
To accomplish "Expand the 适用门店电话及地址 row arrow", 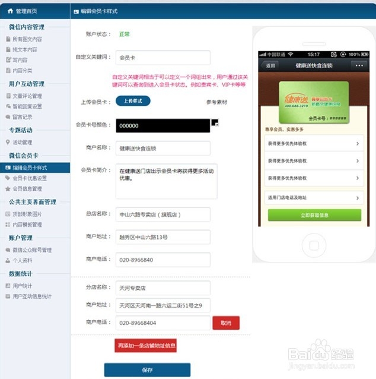I will click(x=358, y=198).
